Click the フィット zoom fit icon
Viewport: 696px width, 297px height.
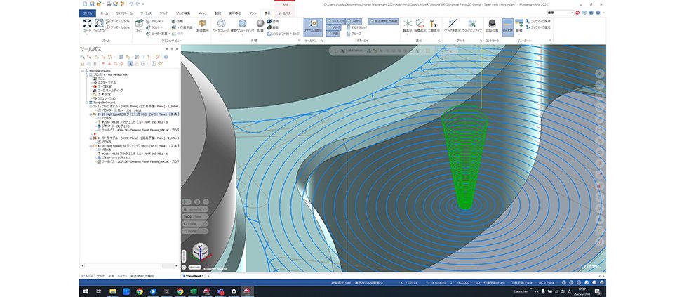pos(87,24)
